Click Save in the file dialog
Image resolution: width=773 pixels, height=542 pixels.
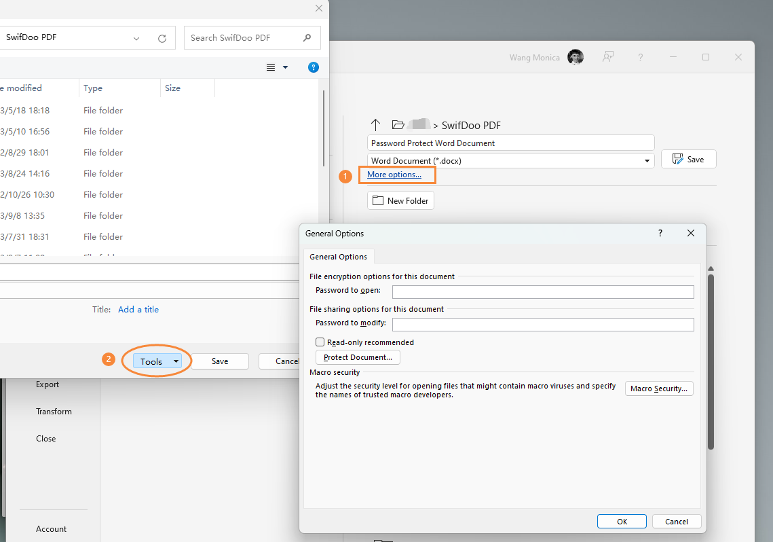click(x=220, y=361)
